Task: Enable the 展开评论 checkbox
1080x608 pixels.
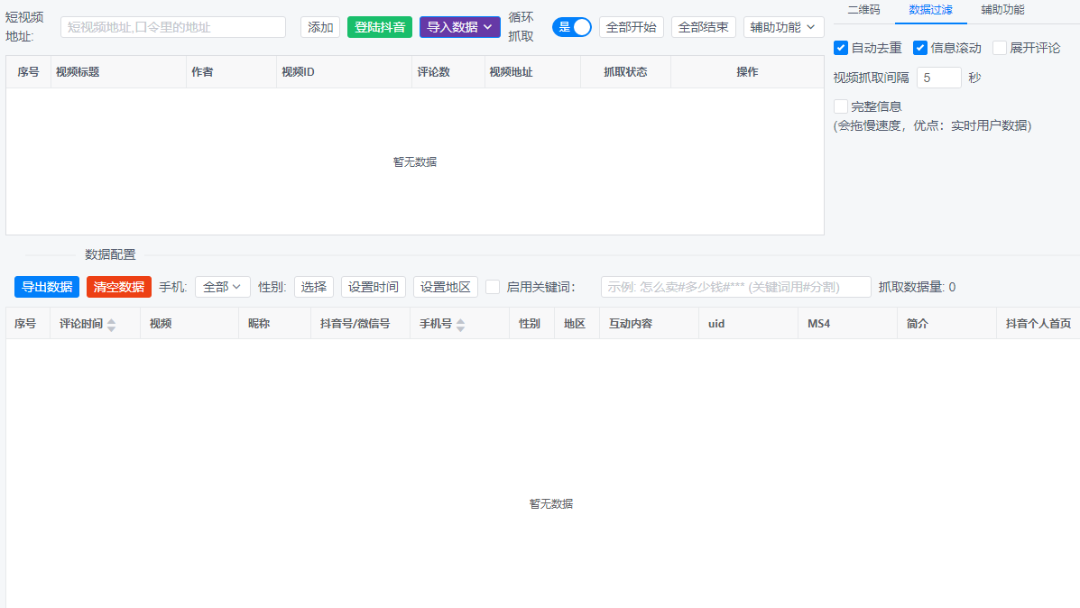Action: tap(999, 48)
